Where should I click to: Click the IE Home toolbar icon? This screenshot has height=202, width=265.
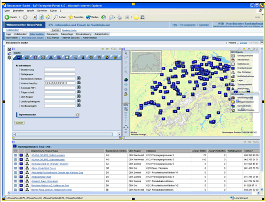click(48, 17)
